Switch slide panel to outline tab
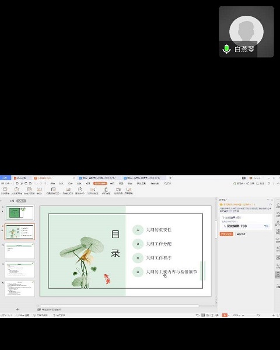This screenshot has height=350, width=280. 12,201
